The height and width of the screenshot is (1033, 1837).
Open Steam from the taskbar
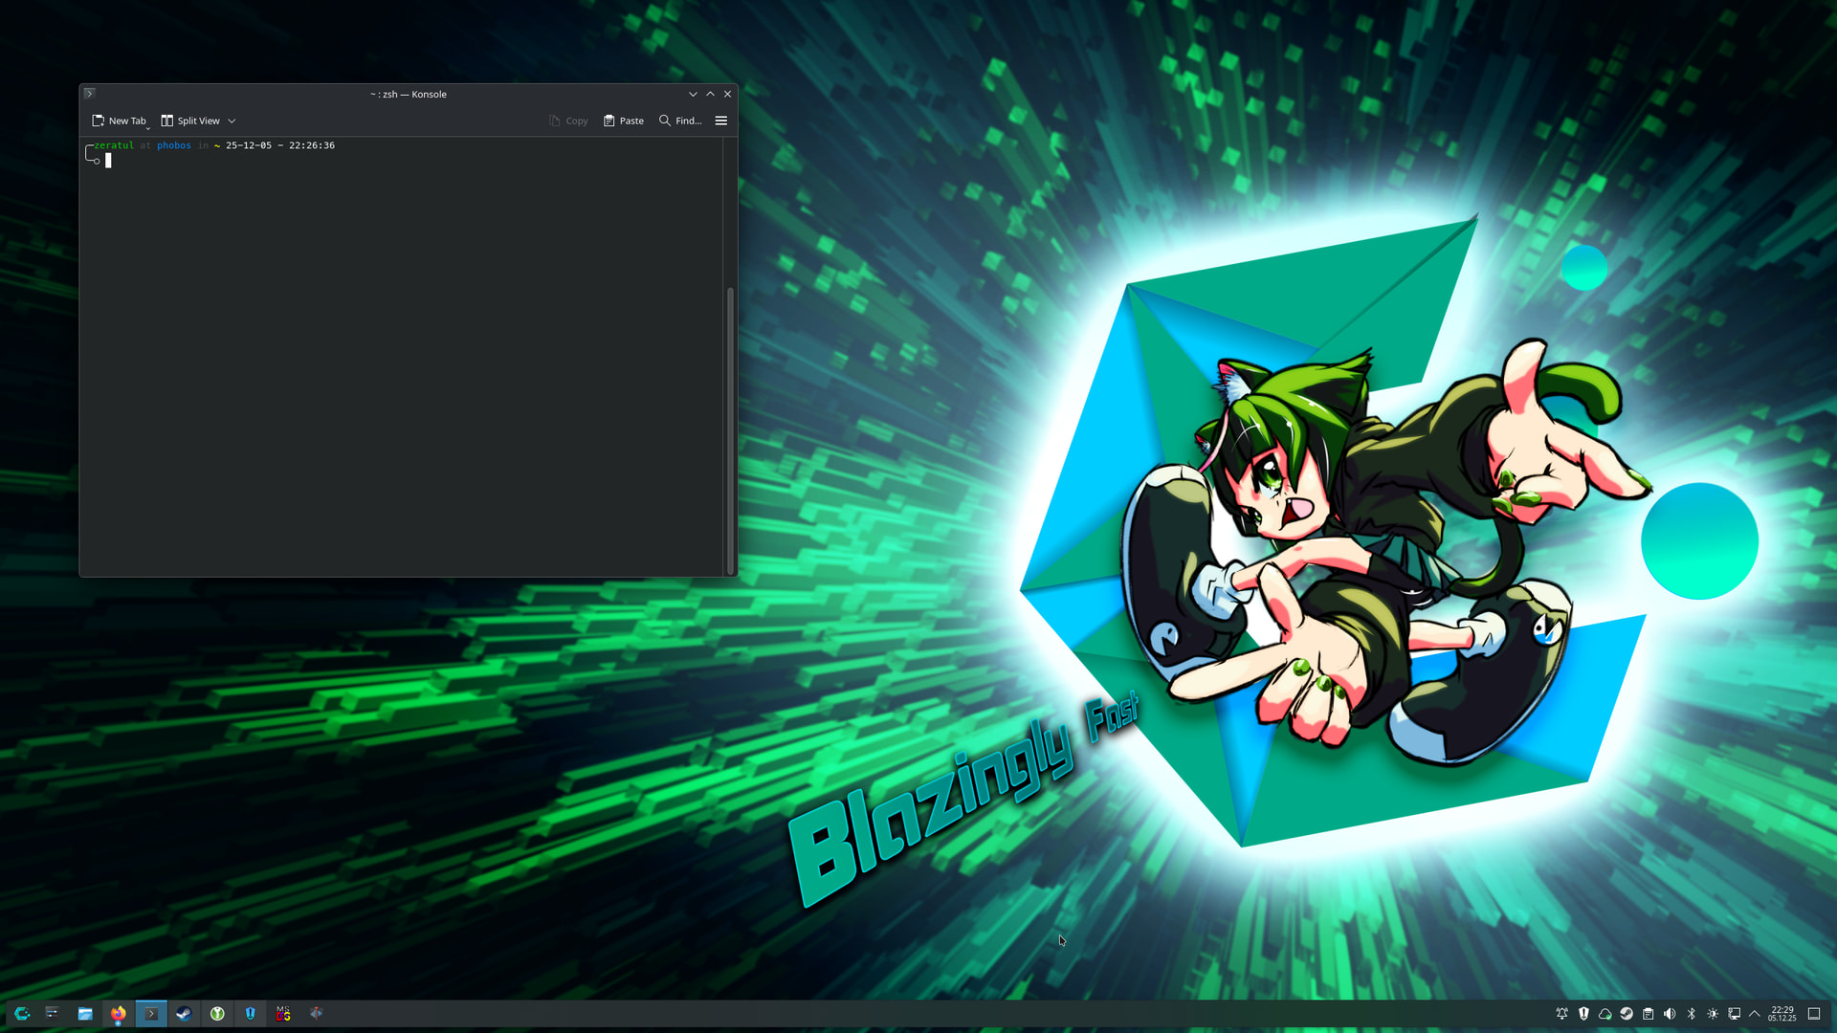[184, 1014]
